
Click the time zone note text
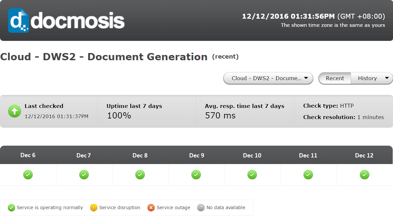333,25
